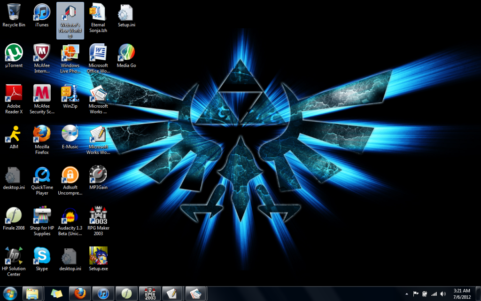The width and height of the screenshot is (481, 301).
Task: Select the Eternal Sonja.lzh archive file
Action: [98, 18]
